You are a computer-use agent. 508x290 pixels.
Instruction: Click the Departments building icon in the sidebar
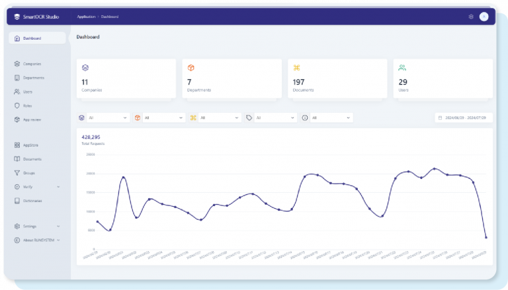click(17, 78)
